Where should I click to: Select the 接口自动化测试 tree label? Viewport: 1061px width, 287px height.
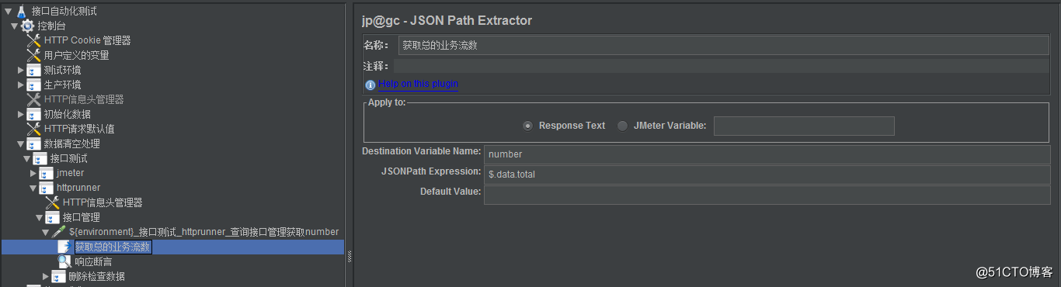pos(64,11)
